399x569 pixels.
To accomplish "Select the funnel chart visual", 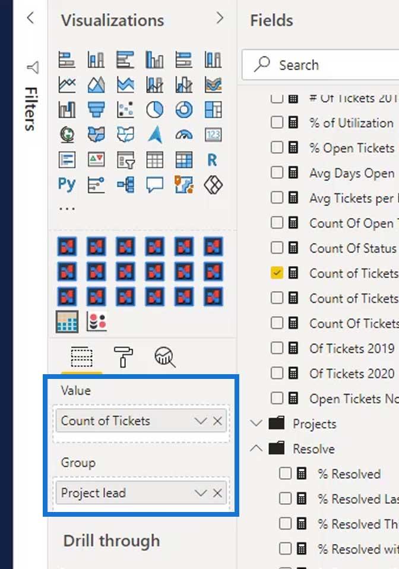I will click(x=96, y=110).
